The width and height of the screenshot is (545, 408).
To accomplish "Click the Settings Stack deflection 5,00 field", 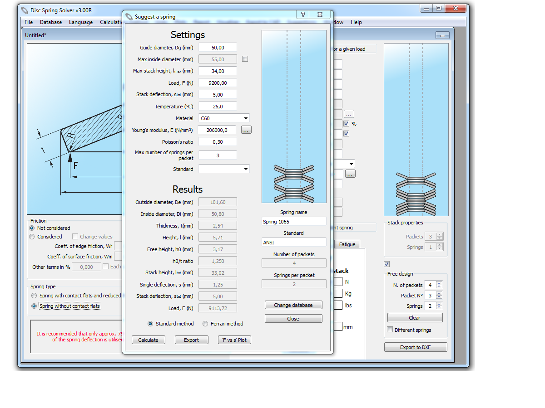I will pyautogui.click(x=218, y=95).
